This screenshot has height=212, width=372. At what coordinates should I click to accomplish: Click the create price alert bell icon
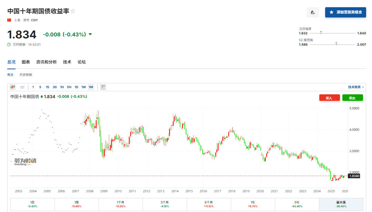[x=312, y=12]
